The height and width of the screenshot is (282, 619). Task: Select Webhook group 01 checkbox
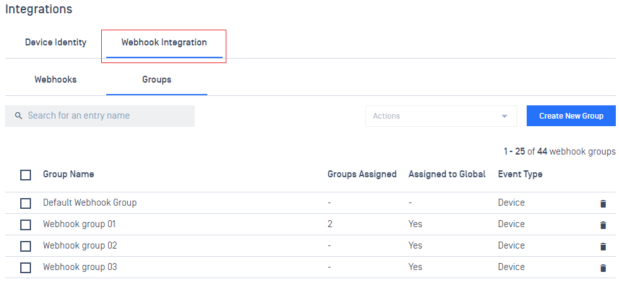26,225
